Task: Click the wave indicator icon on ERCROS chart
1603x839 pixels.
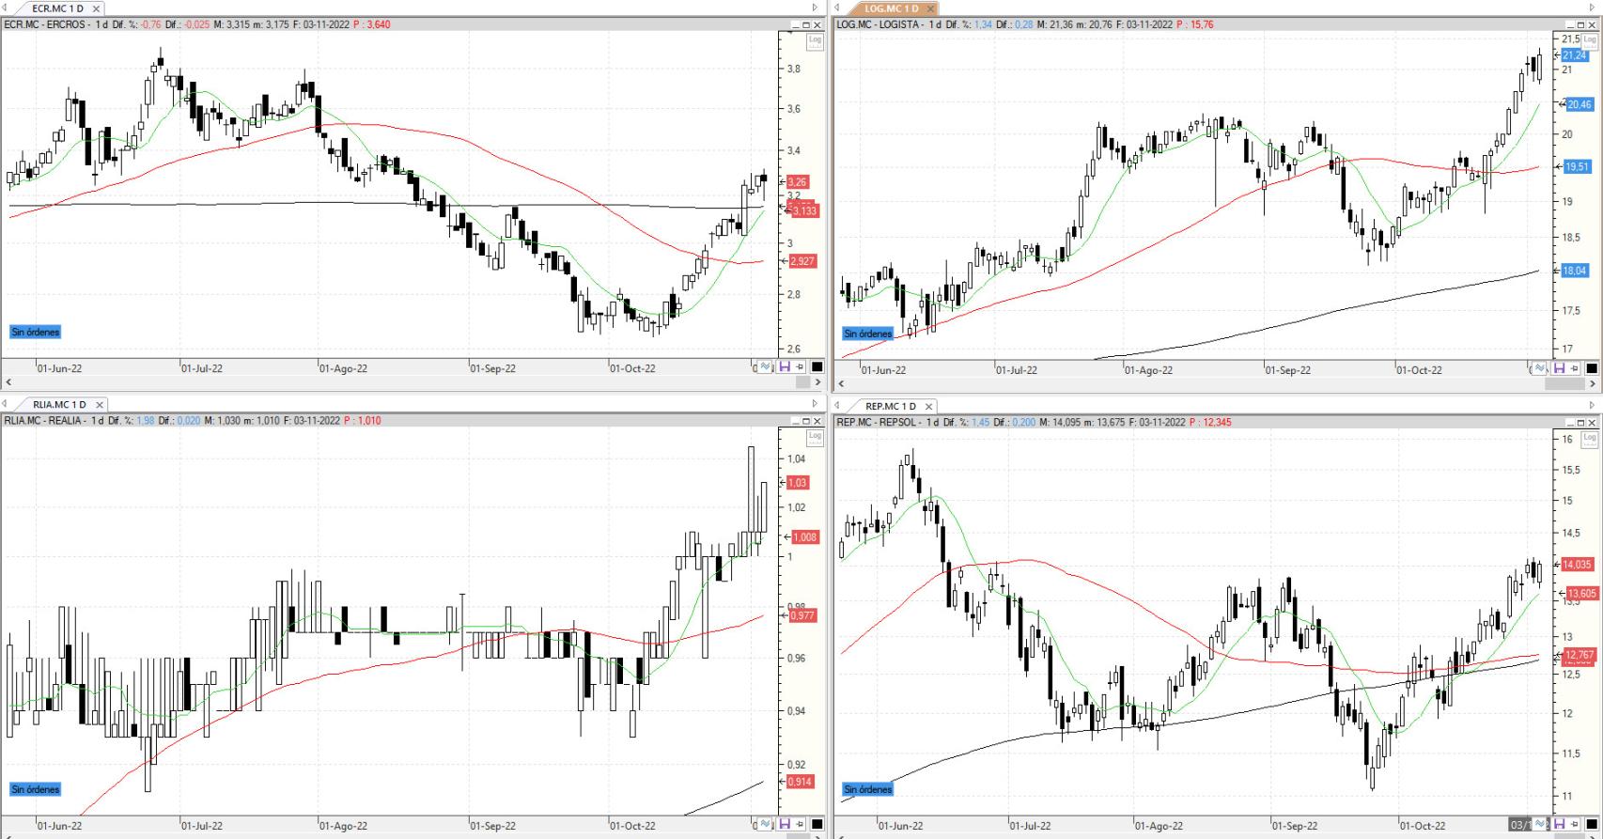Action: click(766, 367)
